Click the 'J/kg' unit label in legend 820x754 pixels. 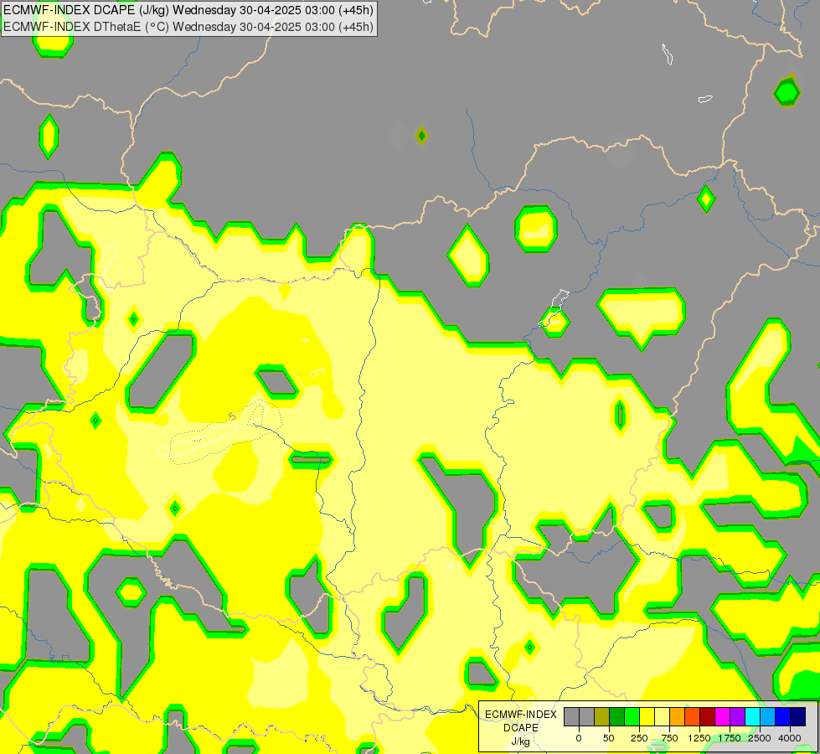520,742
